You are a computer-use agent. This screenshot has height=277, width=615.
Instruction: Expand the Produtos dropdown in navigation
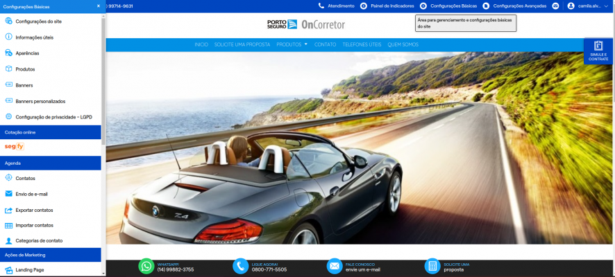pos(292,44)
